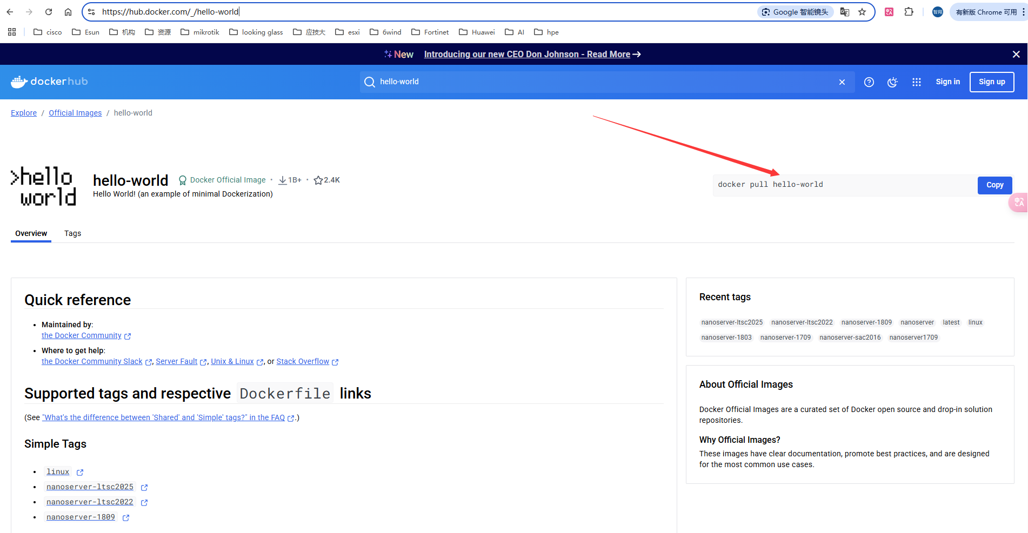The width and height of the screenshot is (1028, 533).
Task: Click the Docker Hub logo
Action: coord(49,82)
